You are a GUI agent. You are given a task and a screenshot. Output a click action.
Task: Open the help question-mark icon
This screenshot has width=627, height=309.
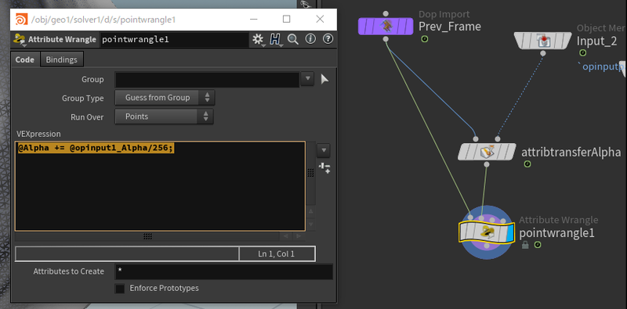[x=328, y=39]
